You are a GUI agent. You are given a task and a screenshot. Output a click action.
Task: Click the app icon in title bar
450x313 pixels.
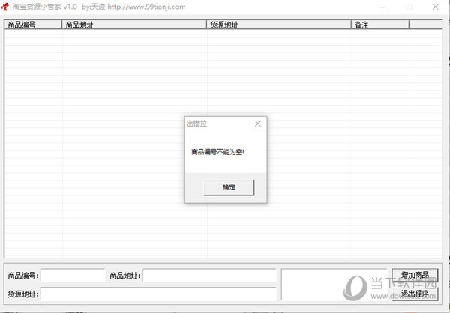click(5, 7)
